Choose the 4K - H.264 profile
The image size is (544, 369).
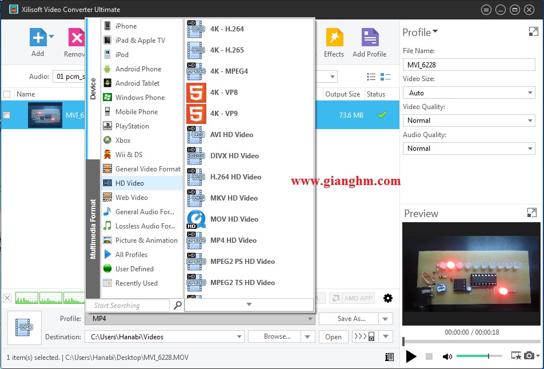tap(250, 29)
